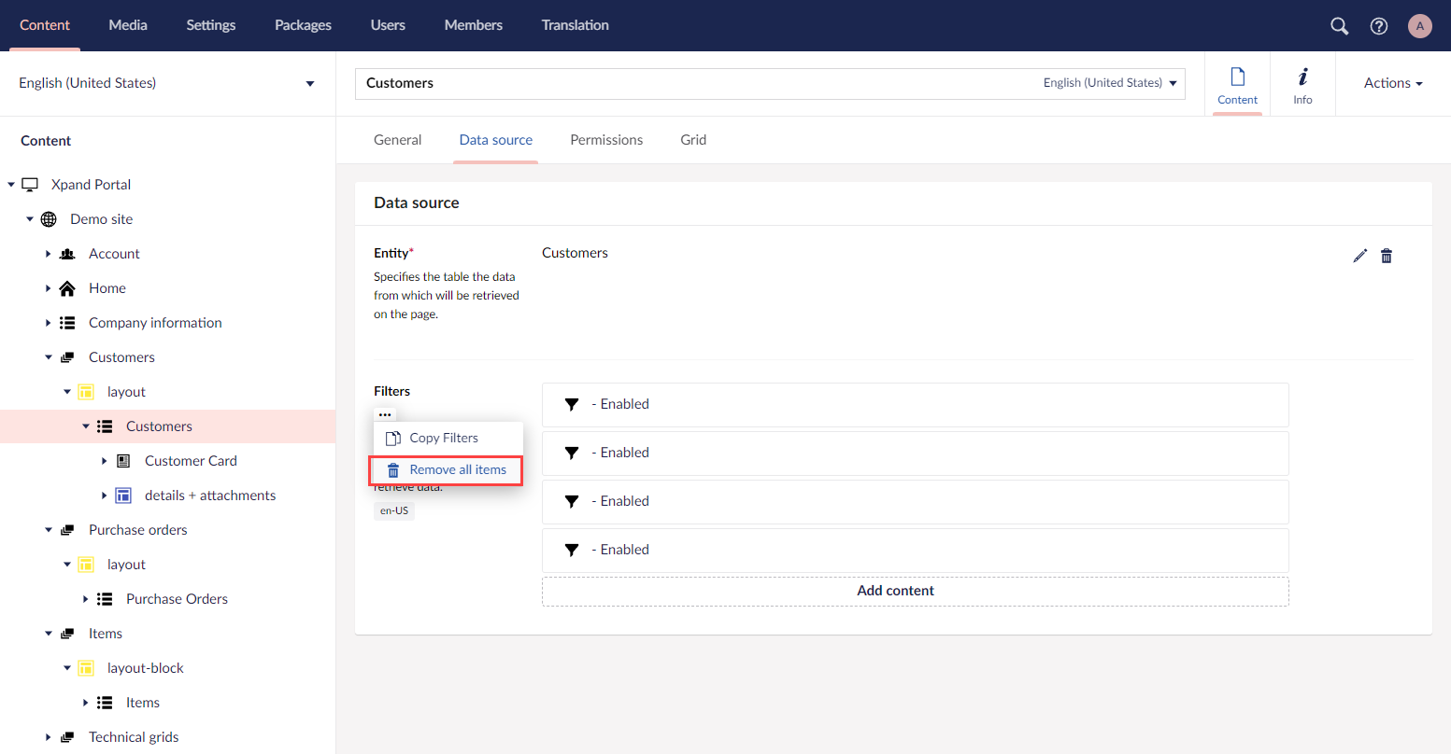The width and height of the screenshot is (1451, 754).
Task: Click the Home house icon in tree
Action: pyautogui.click(x=67, y=288)
